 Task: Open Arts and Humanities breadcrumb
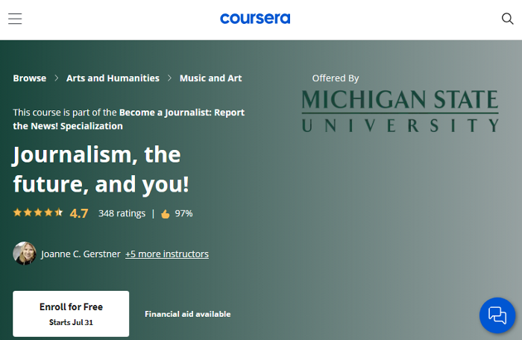coord(113,78)
